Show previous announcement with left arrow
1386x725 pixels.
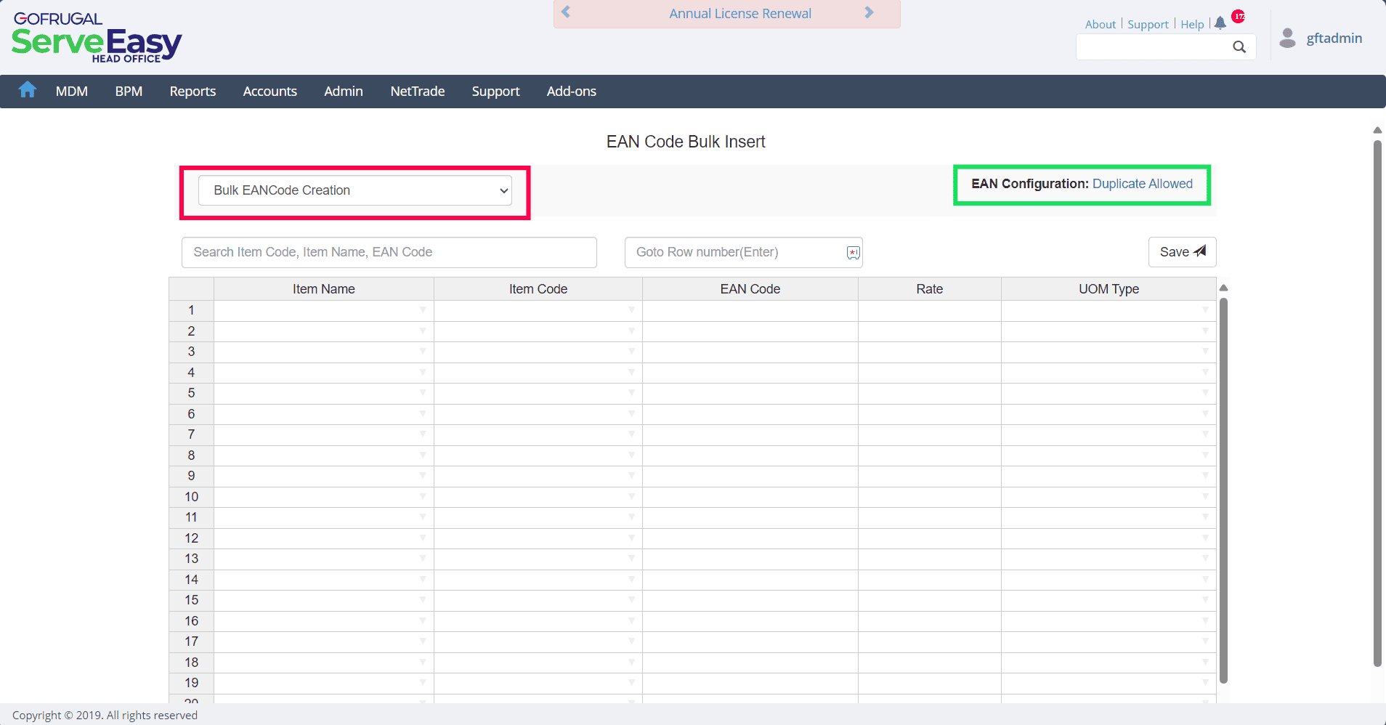point(566,12)
